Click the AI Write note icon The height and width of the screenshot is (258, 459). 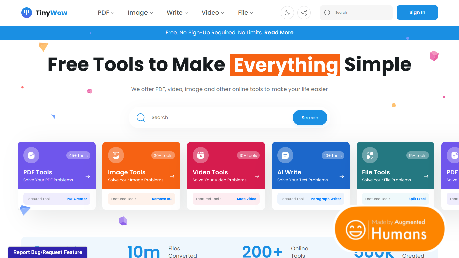tap(285, 155)
